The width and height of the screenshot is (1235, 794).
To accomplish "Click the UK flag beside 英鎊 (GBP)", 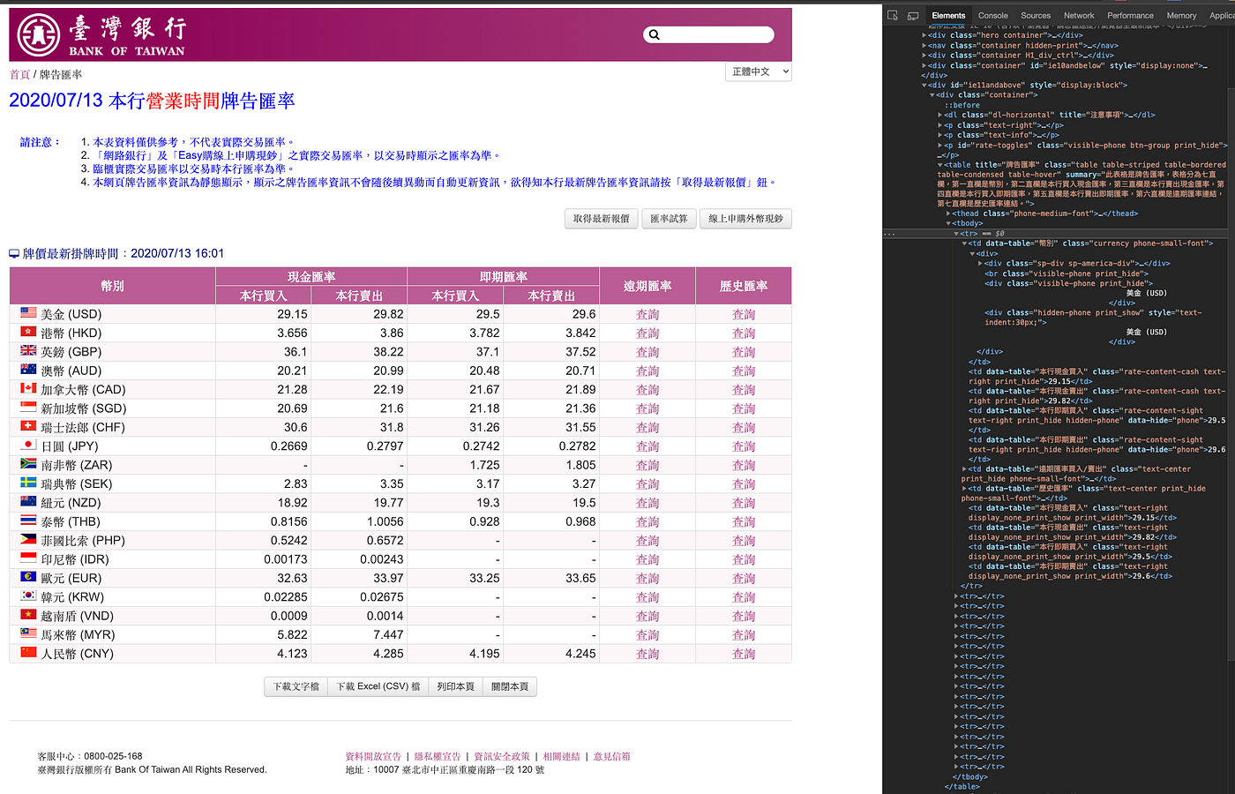I will coord(27,350).
